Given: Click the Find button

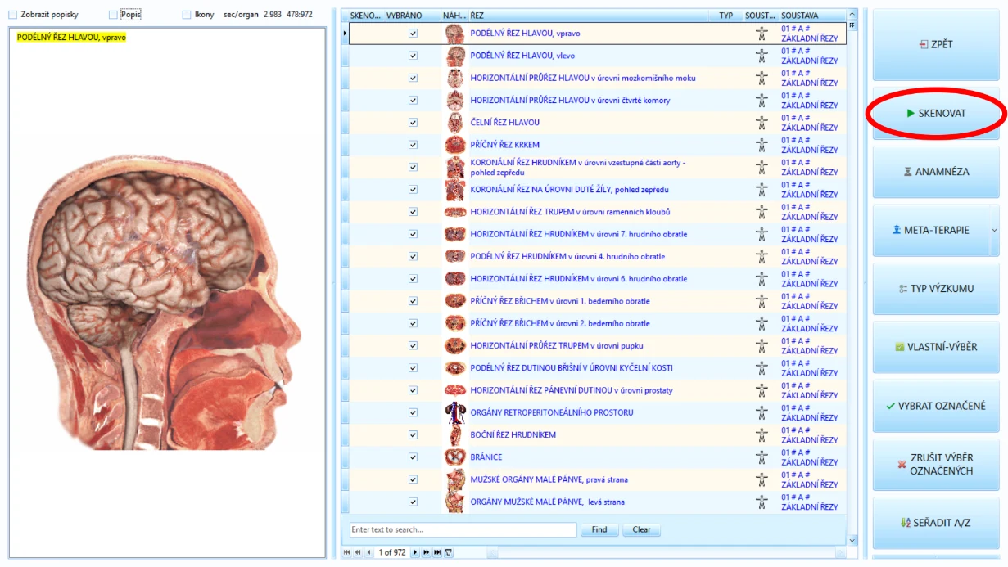Looking at the screenshot, I should [x=599, y=530].
